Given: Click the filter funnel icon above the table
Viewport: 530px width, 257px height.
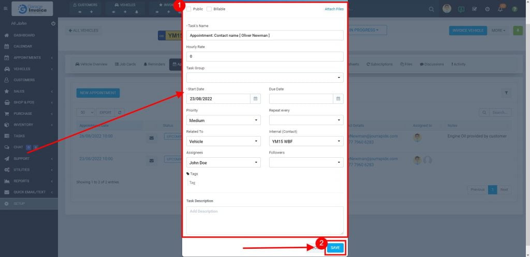Looking at the screenshot, I should click(506, 93).
